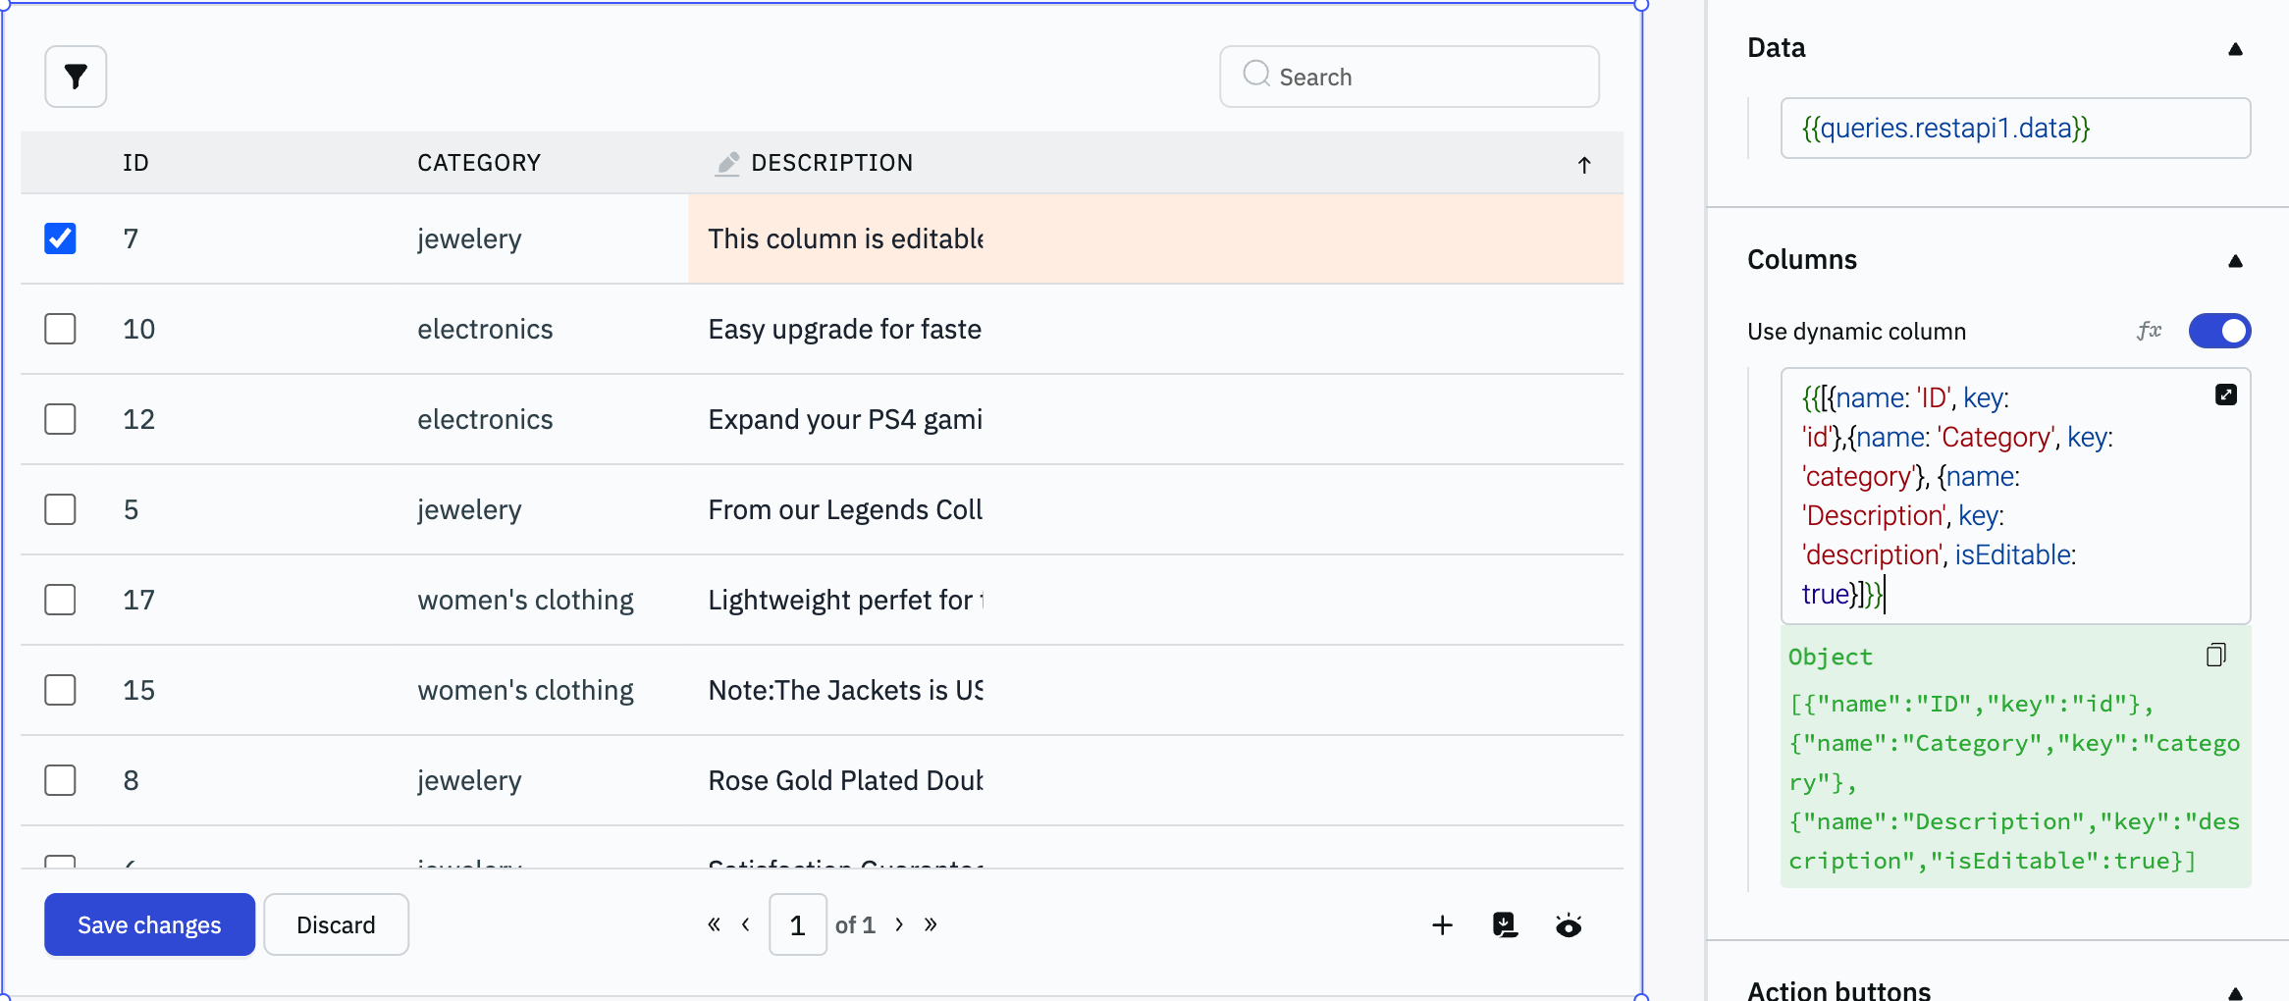
Task: Click the add new row plus icon
Action: click(1442, 924)
